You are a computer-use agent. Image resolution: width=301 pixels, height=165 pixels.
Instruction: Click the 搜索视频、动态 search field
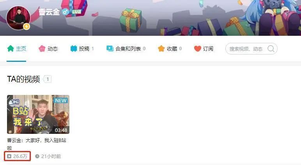tap(251, 49)
